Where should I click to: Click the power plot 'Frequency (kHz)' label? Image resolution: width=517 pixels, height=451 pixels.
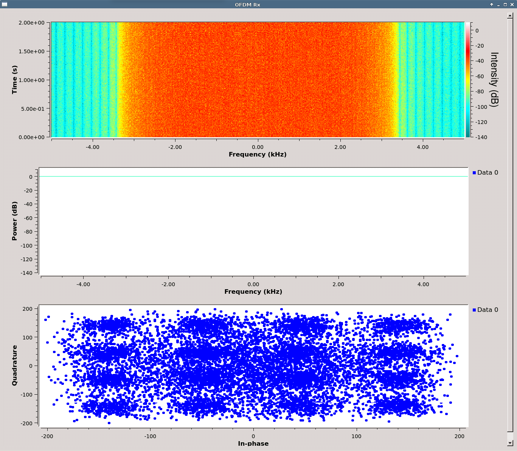pyautogui.click(x=253, y=291)
